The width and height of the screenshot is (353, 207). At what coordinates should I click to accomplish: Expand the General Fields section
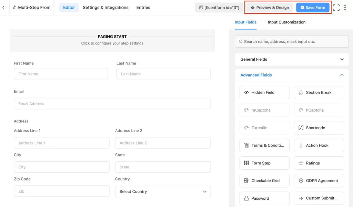pos(342,59)
